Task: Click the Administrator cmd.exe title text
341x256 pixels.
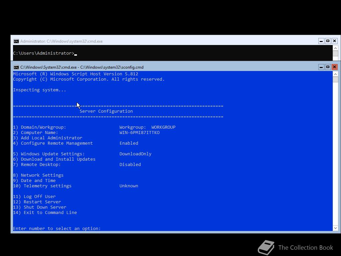Action: click(61, 41)
